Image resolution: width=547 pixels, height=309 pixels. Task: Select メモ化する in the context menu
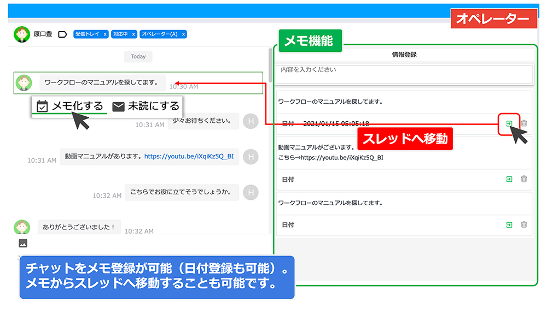point(70,106)
